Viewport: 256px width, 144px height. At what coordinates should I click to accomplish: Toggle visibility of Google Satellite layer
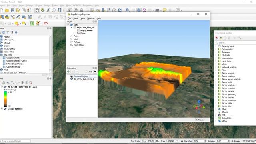[2, 109]
